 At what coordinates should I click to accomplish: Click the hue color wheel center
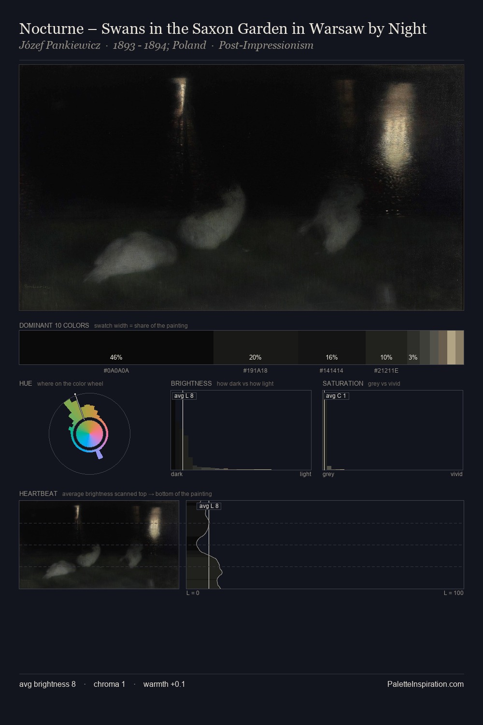pos(89,434)
